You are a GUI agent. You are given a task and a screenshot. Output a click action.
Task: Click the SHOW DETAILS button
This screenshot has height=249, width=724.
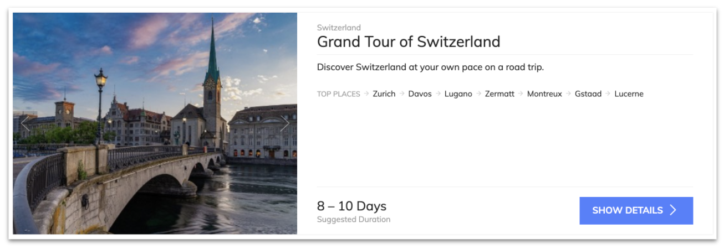pos(636,211)
